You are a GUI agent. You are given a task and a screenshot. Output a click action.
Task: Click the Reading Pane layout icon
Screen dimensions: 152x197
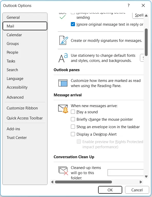click(x=63, y=83)
